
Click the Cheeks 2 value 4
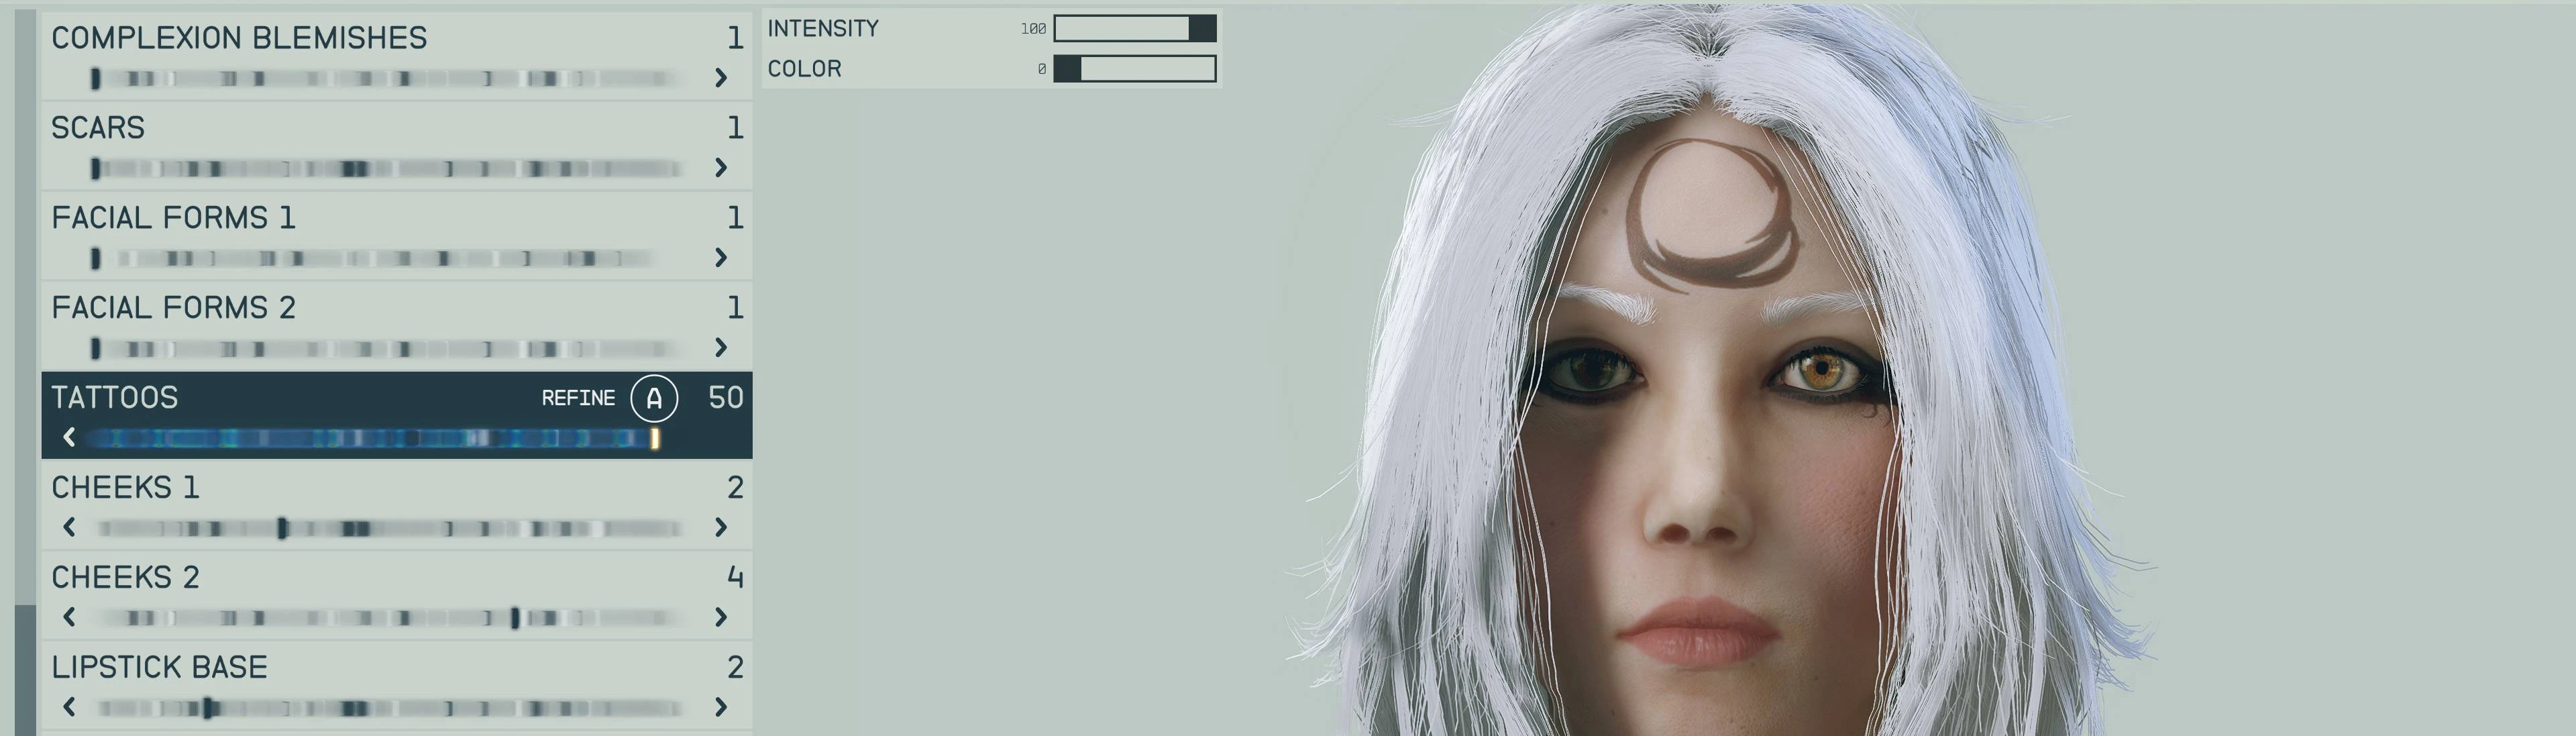(x=735, y=578)
